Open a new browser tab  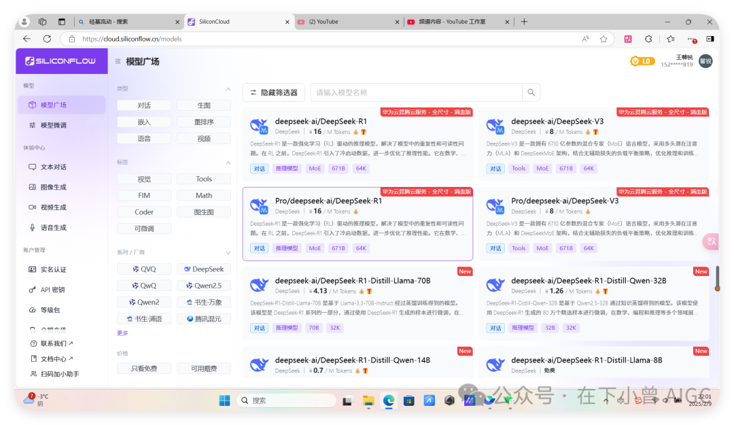pos(524,22)
